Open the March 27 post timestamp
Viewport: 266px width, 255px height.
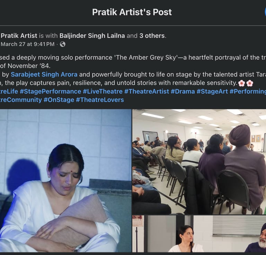pos(28,44)
